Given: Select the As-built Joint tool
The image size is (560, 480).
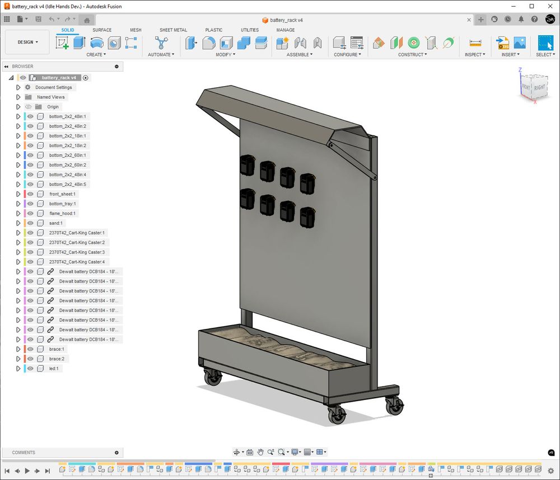Looking at the screenshot, I should coord(318,43).
